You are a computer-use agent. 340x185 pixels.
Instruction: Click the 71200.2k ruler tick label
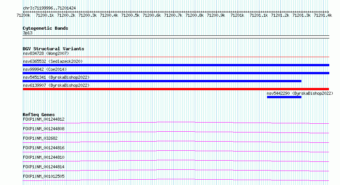click(66, 15)
